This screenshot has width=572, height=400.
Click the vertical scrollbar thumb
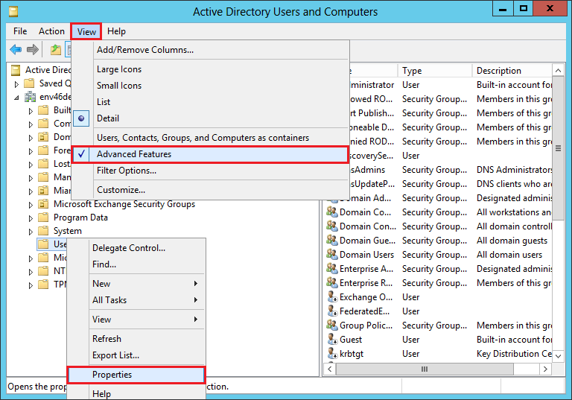pos(558,148)
